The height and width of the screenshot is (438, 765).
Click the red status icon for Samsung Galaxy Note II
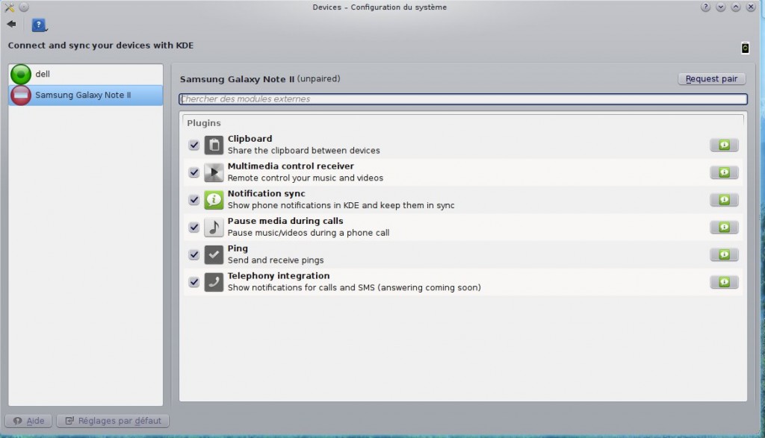pos(21,95)
